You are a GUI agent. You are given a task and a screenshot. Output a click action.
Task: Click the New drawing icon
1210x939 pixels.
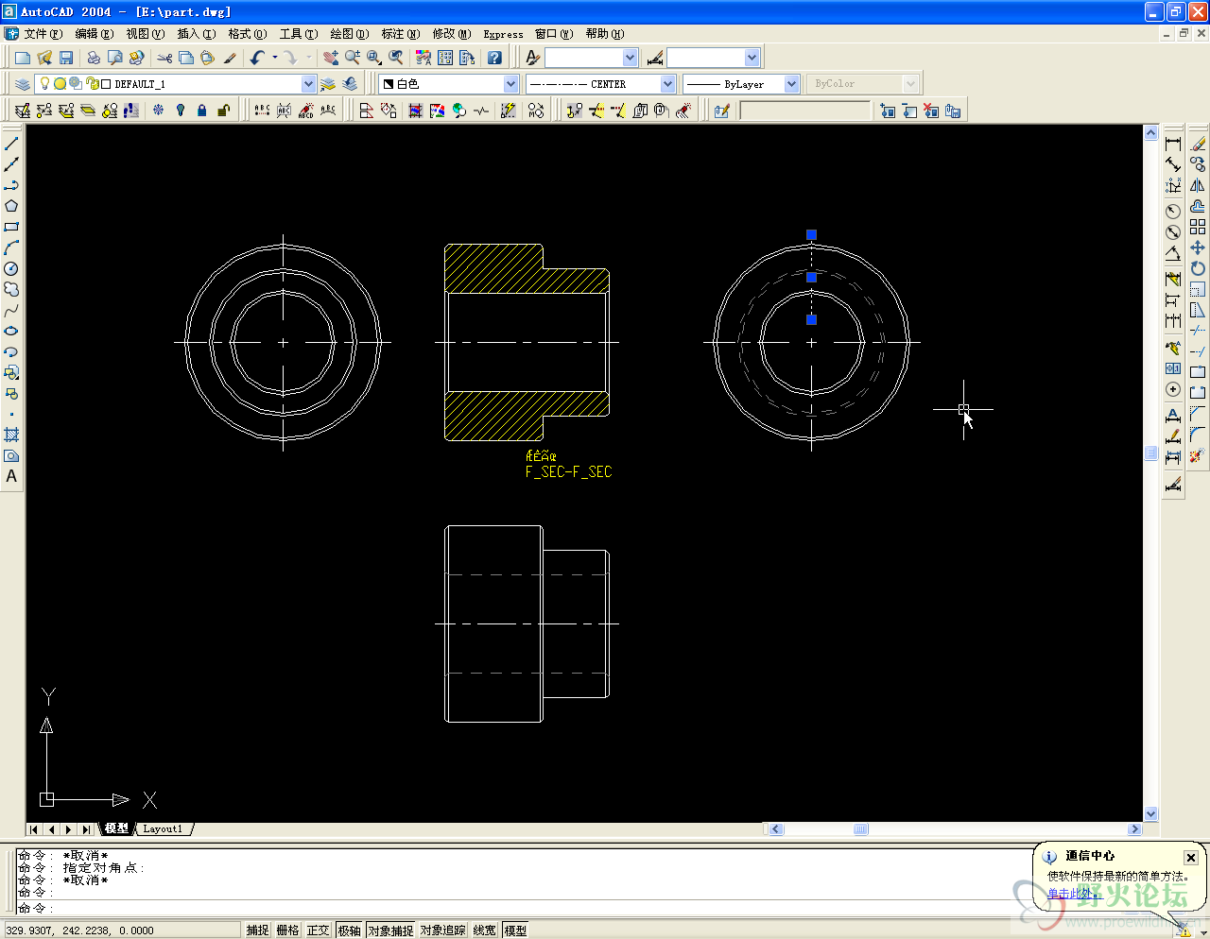pyautogui.click(x=23, y=58)
